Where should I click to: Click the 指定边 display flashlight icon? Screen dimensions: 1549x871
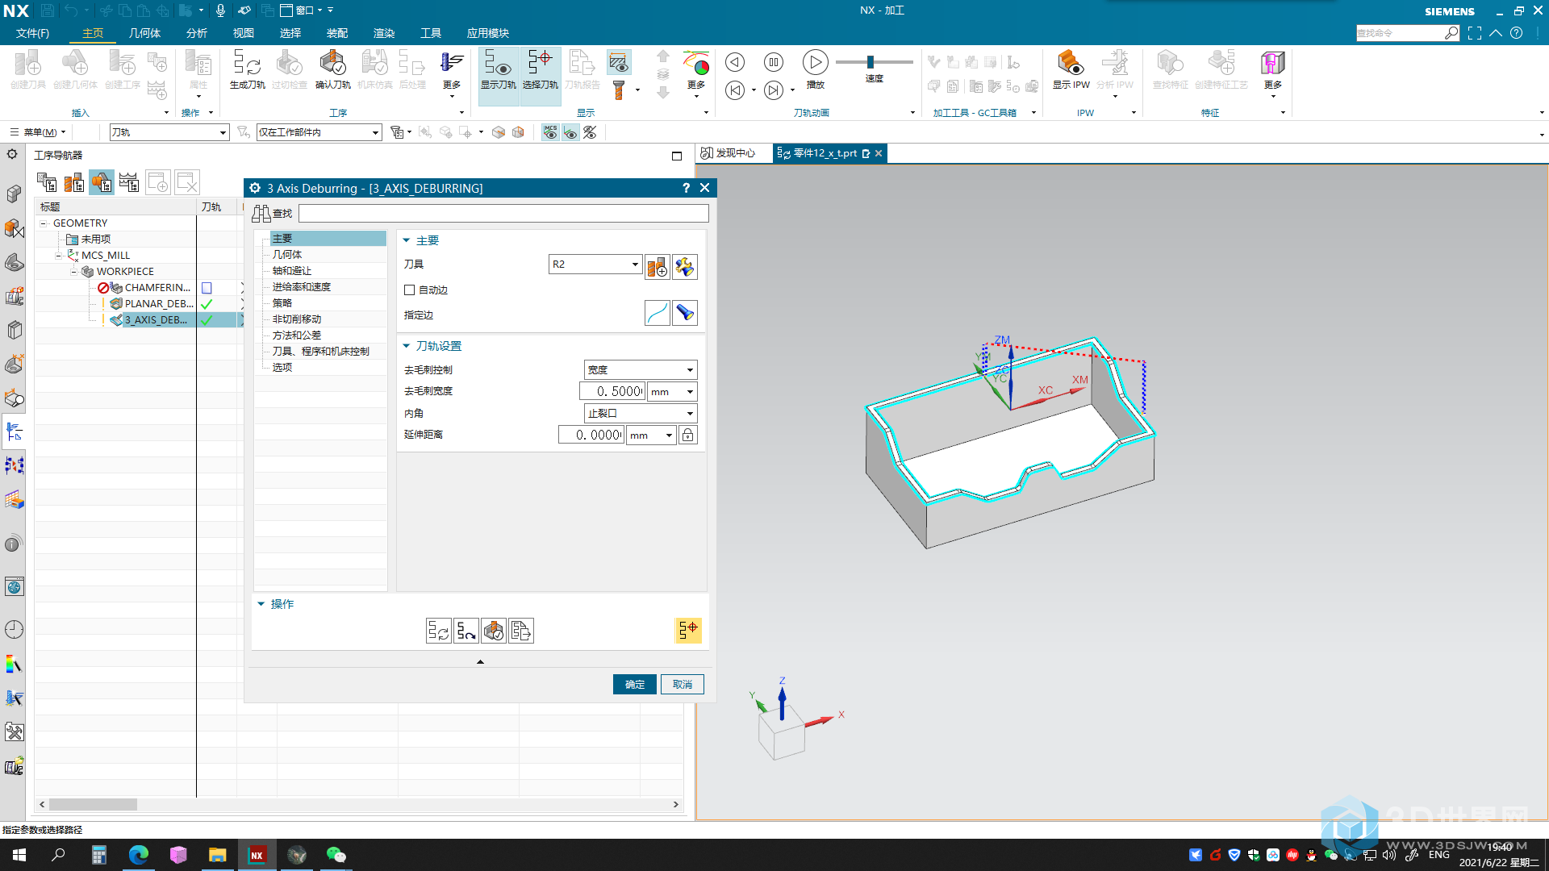tap(684, 313)
